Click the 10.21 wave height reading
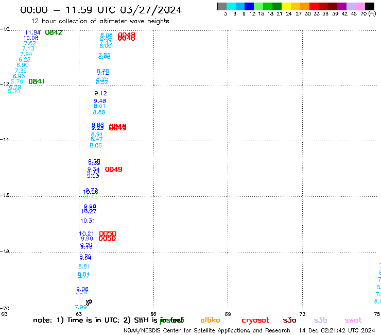The width and height of the screenshot is (381, 335). click(86, 233)
